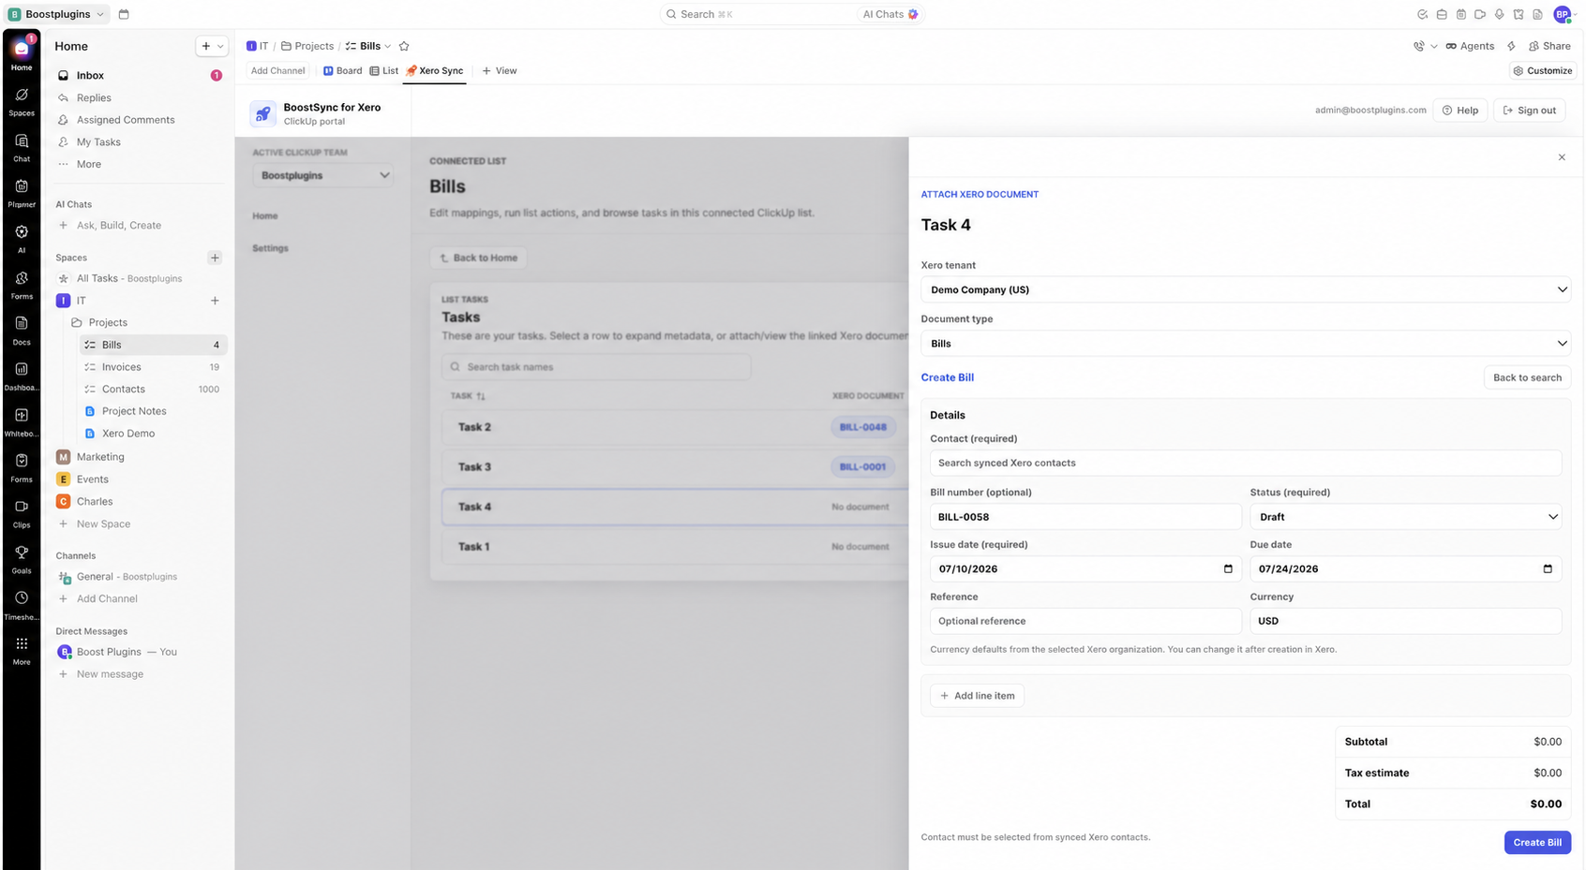
Task: Click the Search synced Xero contacts field
Action: (x=1246, y=463)
